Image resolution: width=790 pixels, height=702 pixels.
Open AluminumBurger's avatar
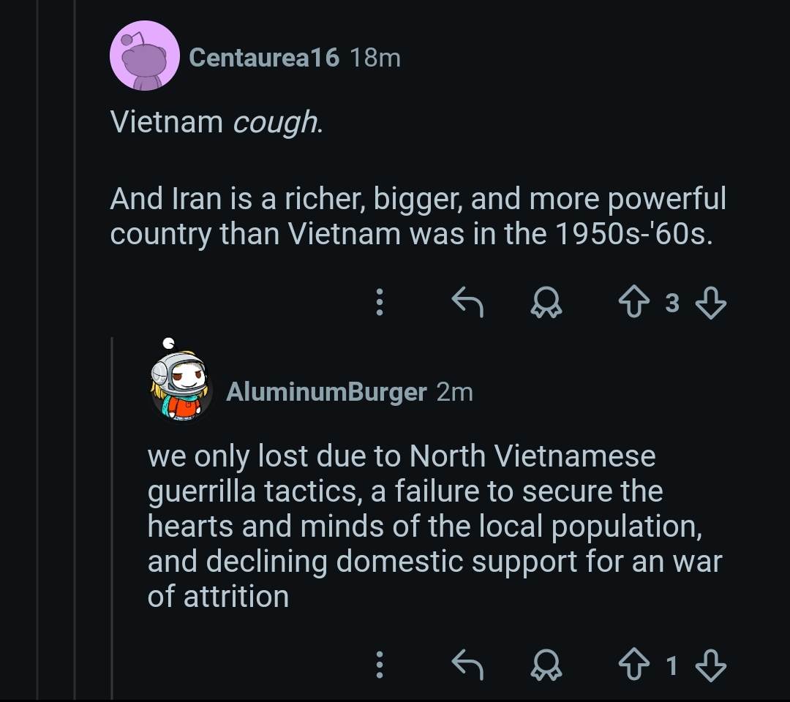[x=180, y=388]
